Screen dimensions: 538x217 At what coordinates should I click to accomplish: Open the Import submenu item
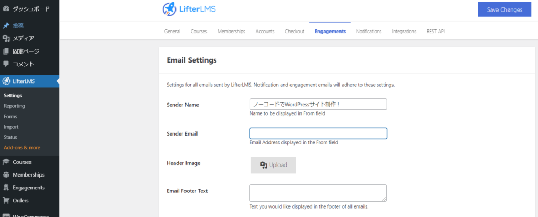click(x=11, y=127)
